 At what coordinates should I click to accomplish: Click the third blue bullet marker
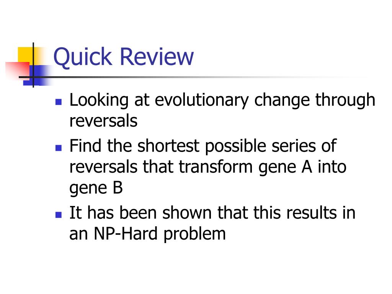pyautogui.click(x=59, y=215)
